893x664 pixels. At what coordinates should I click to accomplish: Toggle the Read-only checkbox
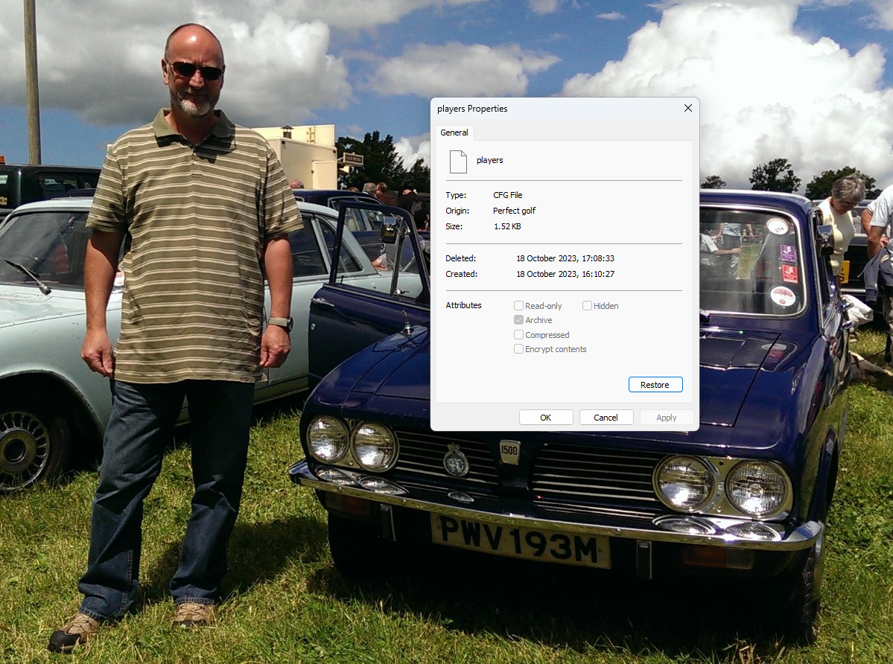(x=518, y=306)
